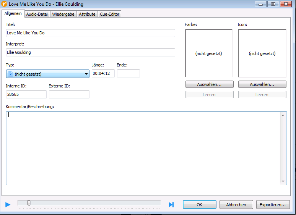Go to the Cue-Editor tab
This screenshot has height=215, width=296.
point(109,14)
